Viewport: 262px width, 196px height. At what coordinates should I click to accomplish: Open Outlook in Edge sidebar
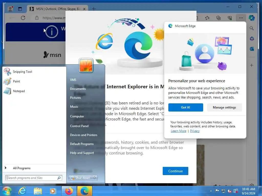pyautogui.click(x=252, y=49)
